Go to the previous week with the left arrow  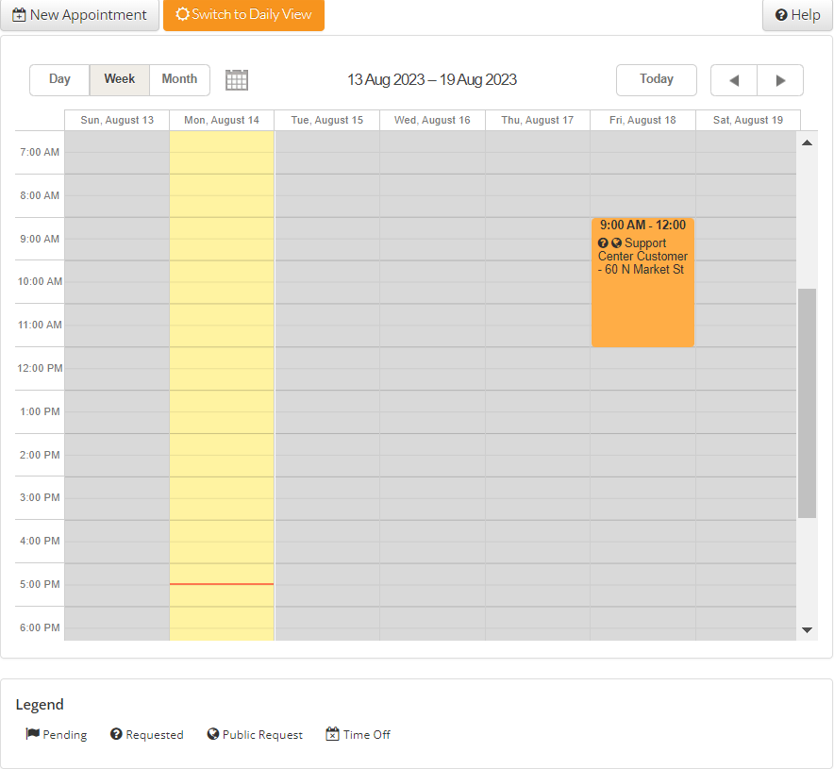click(x=733, y=79)
